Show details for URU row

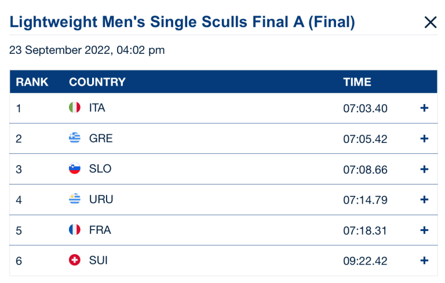coord(424,200)
